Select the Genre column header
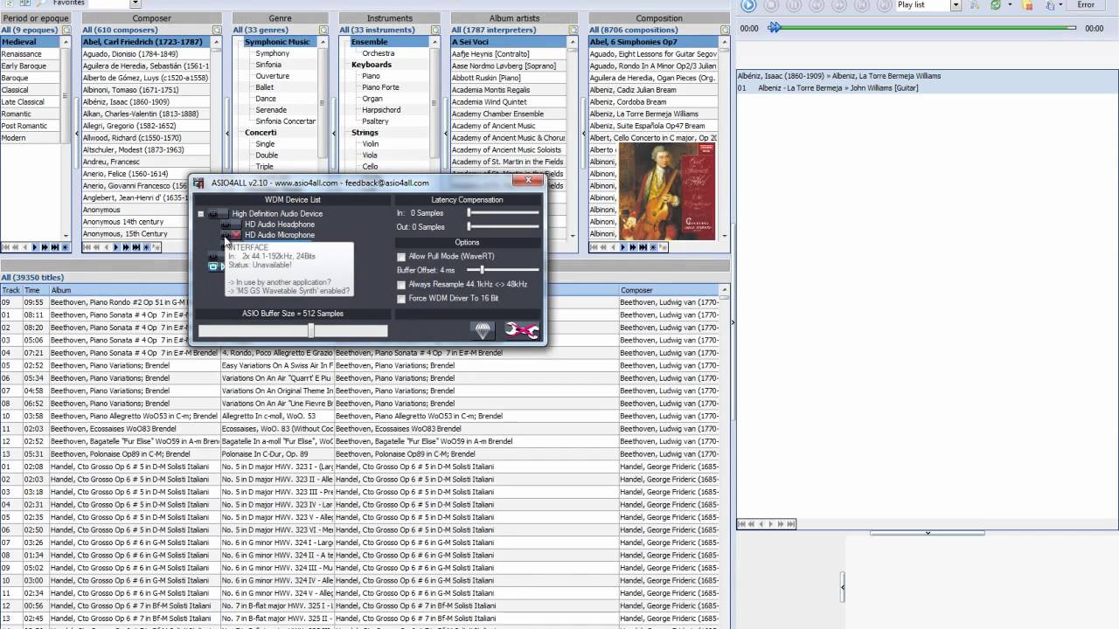Image resolution: width=1119 pixels, height=629 pixels. pyautogui.click(x=281, y=17)
